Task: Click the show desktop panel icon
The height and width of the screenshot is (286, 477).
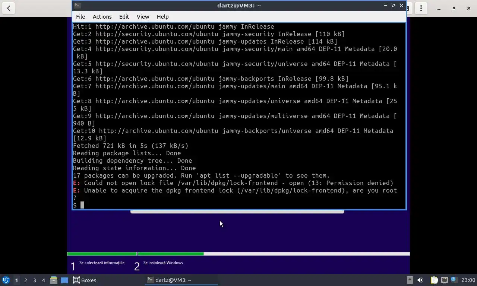Action: click(x=64, y=280)
